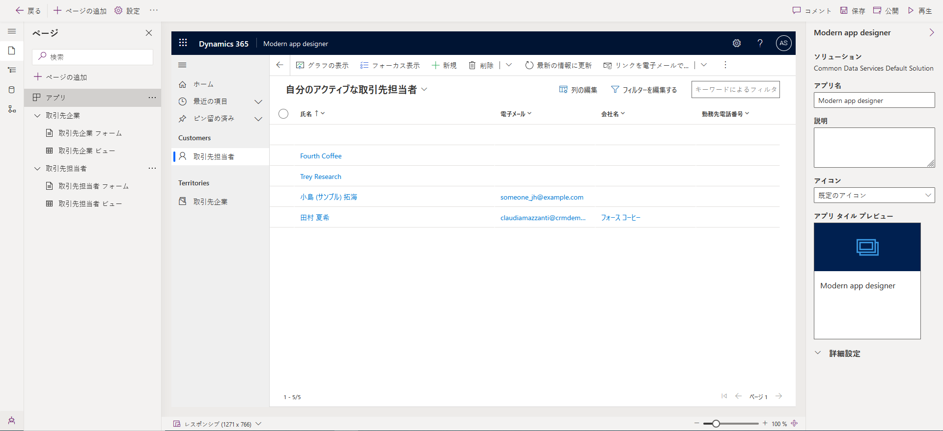
Task: Collapse the right properties pane chevron
Action: [932, 33]
